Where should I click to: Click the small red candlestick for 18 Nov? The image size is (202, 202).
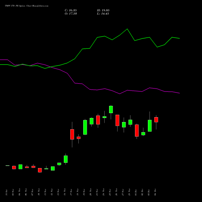(x=79, y=138)
